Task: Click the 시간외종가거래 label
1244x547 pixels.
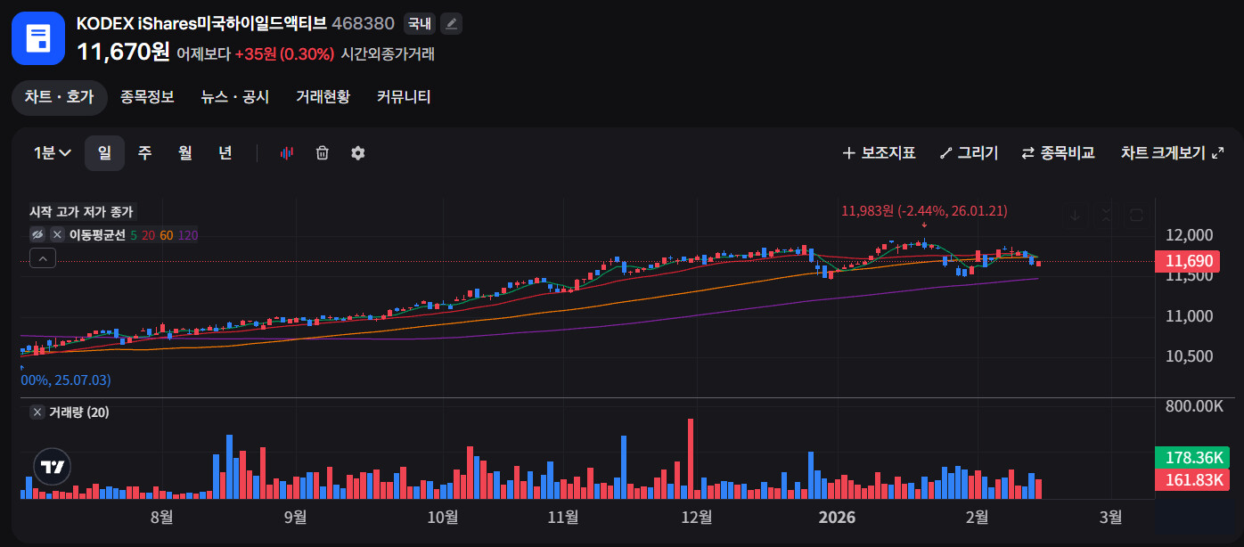Action: point(388,53)
